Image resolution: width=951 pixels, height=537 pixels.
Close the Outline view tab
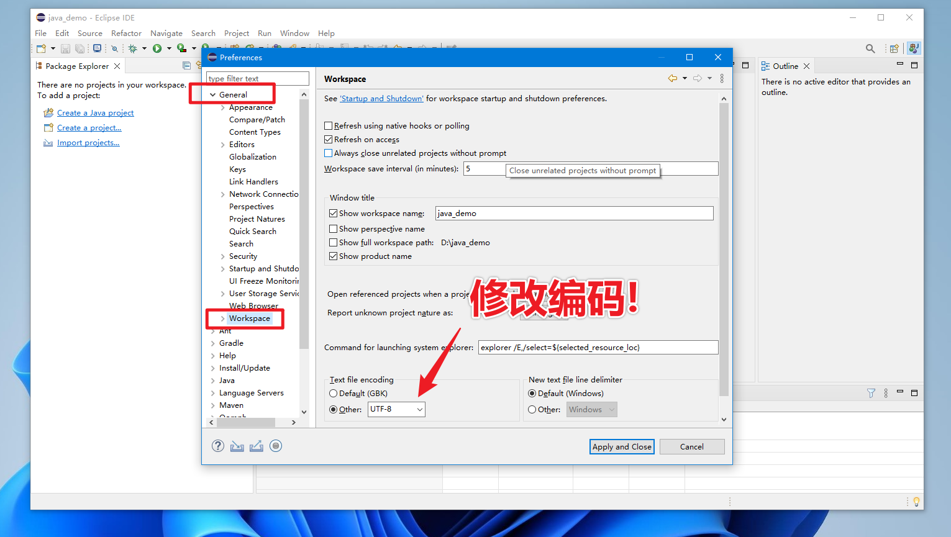point(806,66)
